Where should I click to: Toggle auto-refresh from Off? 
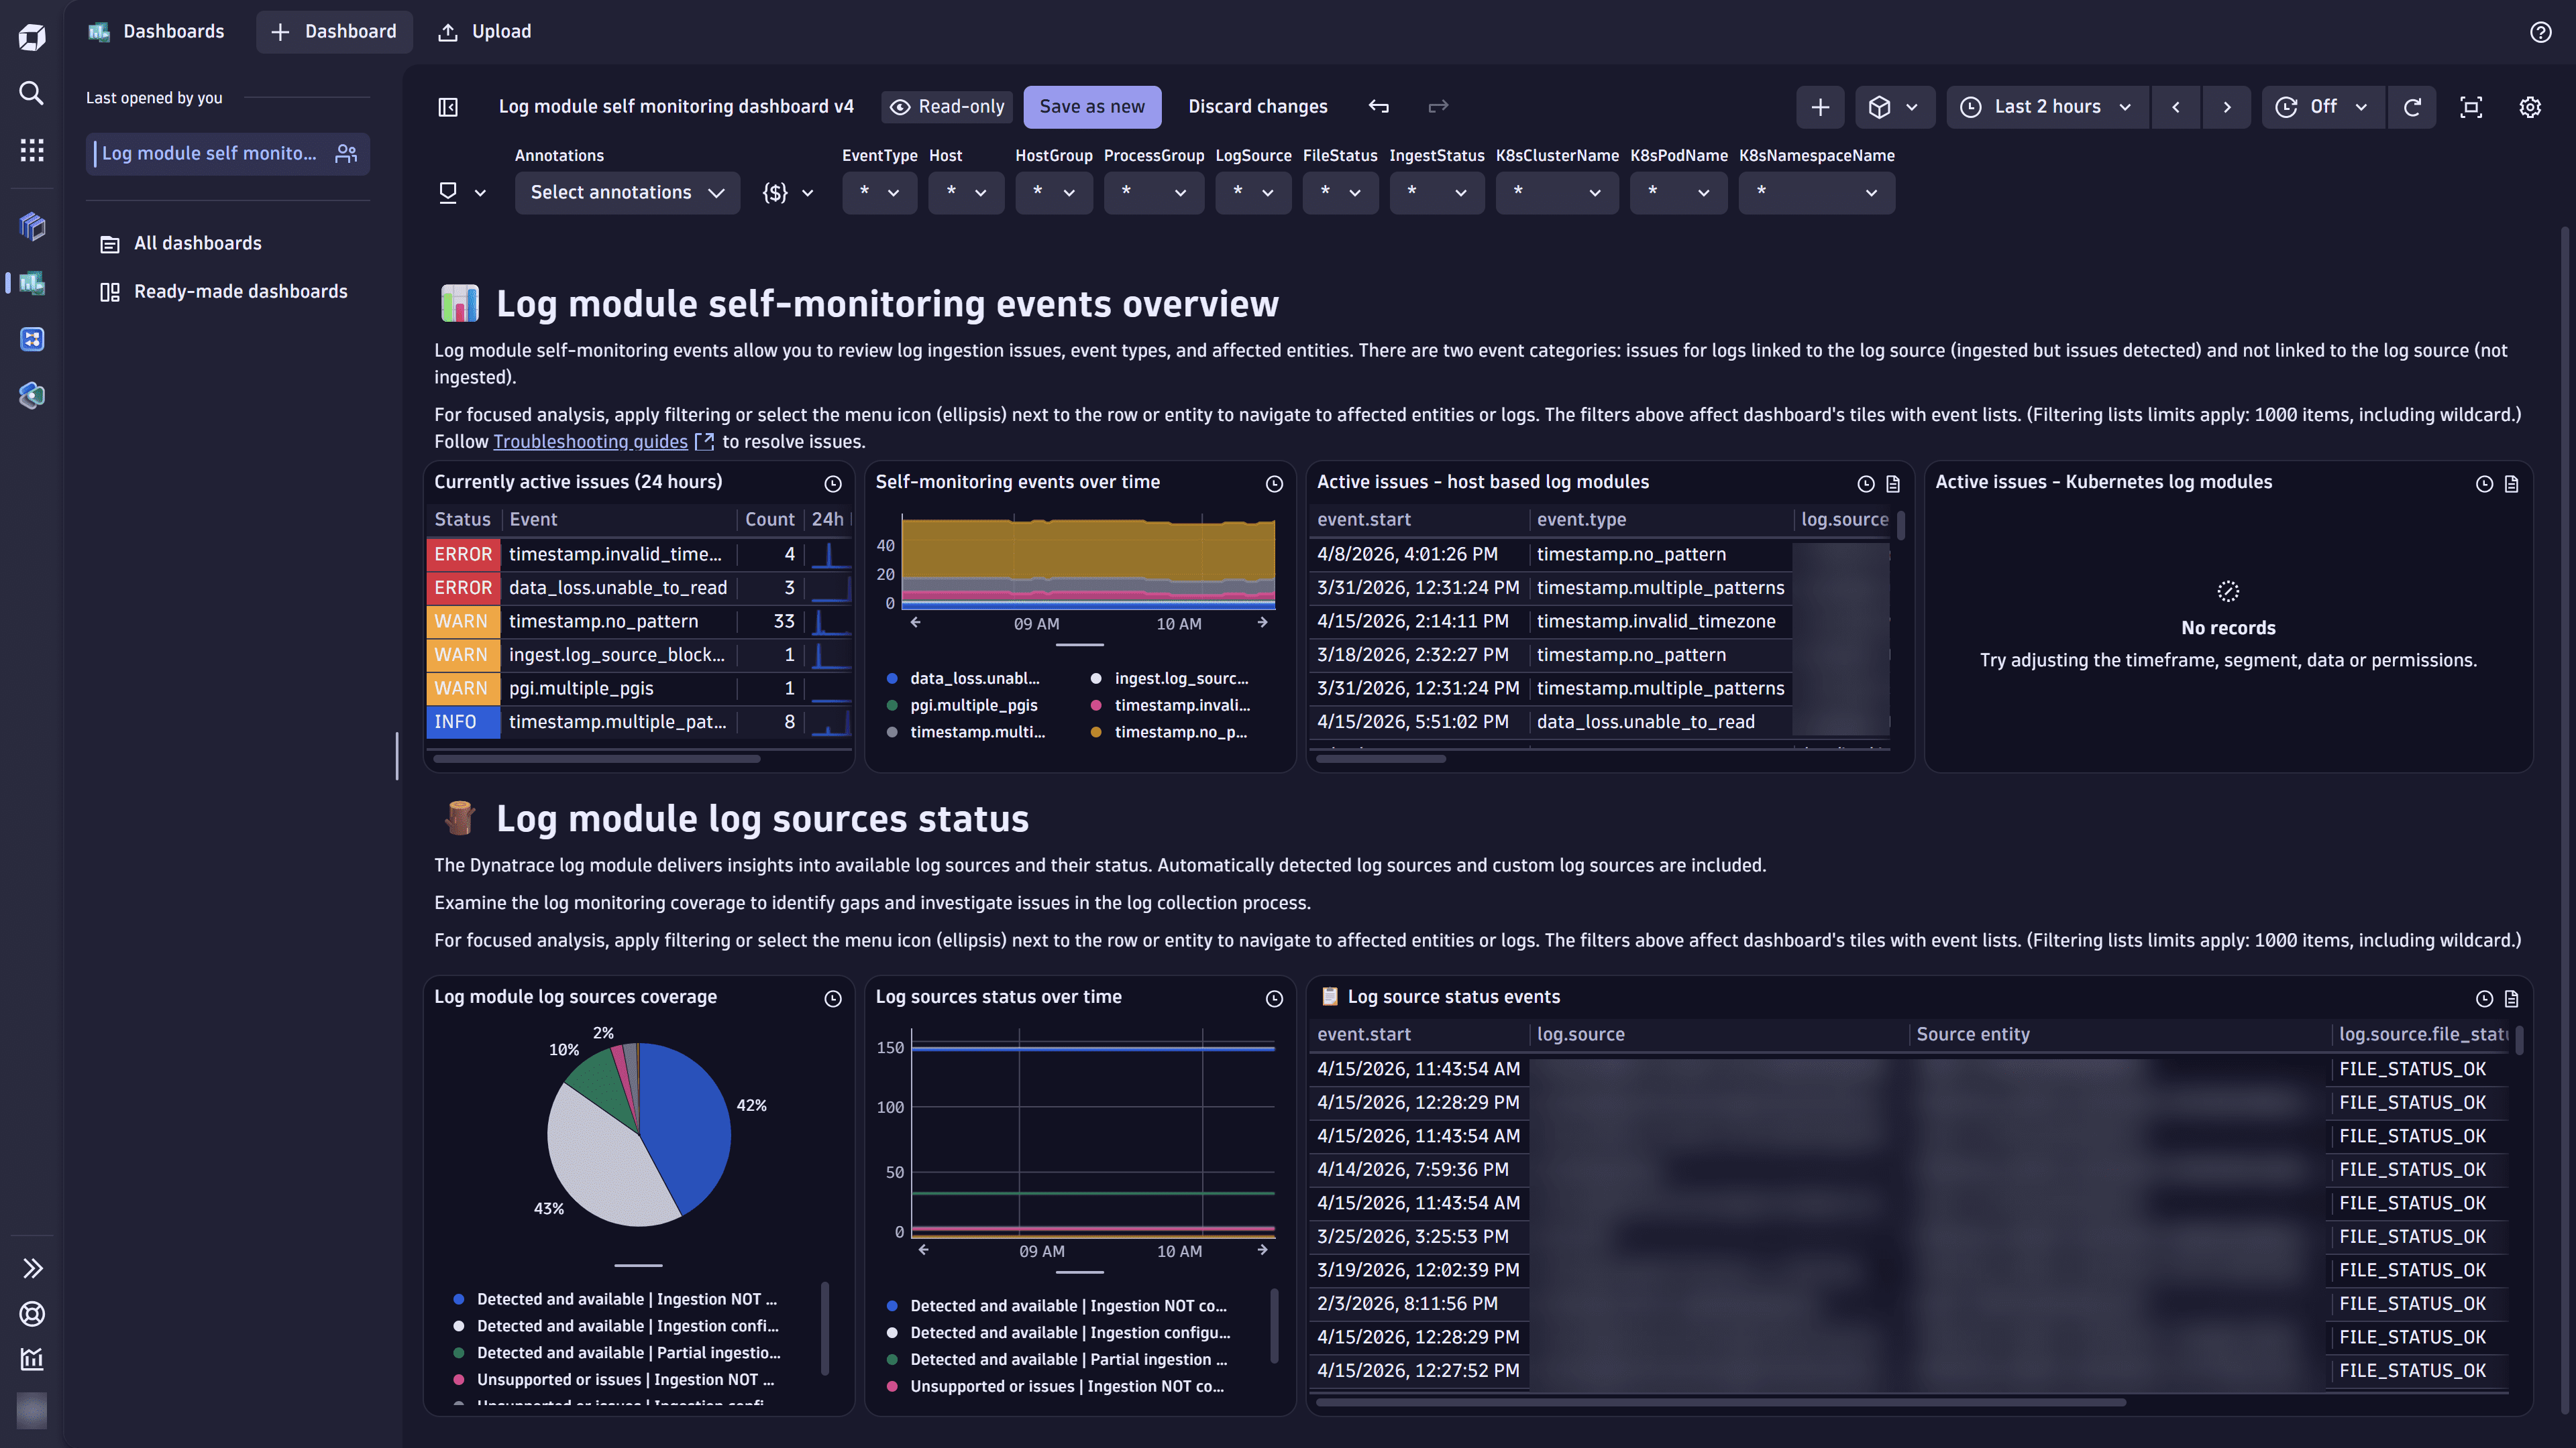tap(2322, 107)
